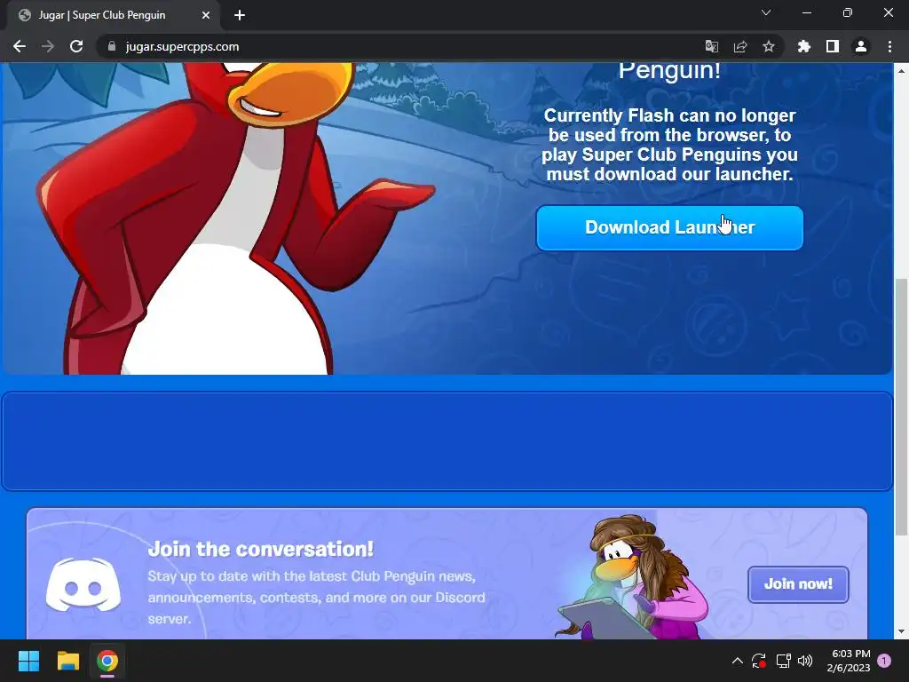Screen dimensions: 909x682
Task: View site information via lock icon
Action: (x=112, y=46)
